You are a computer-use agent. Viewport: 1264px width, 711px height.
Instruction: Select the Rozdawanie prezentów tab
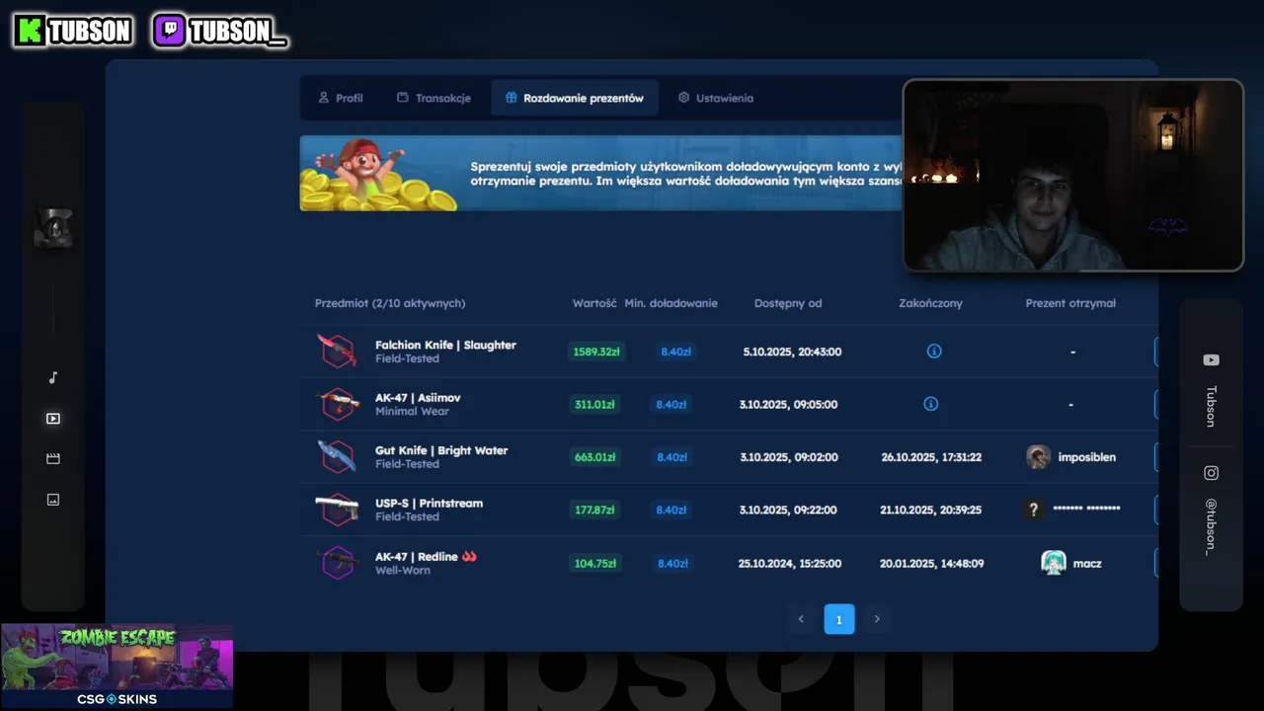pos(574,98)
